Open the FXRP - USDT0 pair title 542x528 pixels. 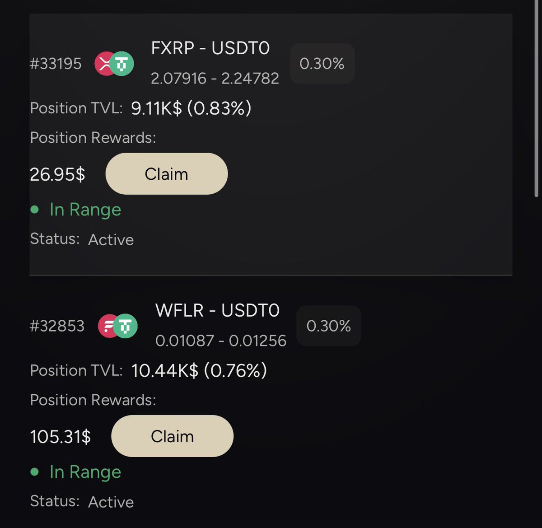click(210, 48)
